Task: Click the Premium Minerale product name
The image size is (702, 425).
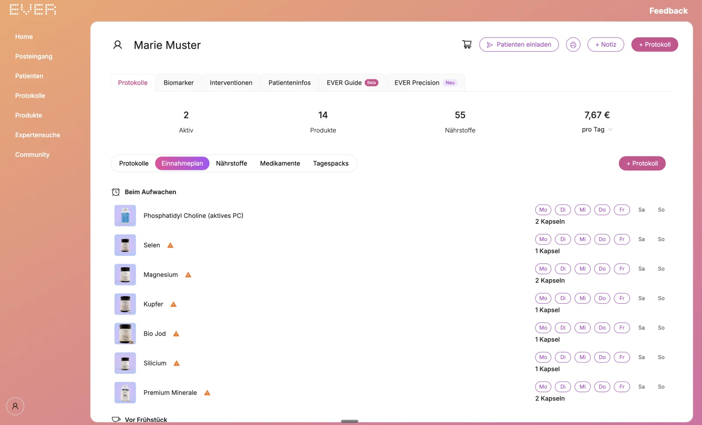Action: coord(170,393)
